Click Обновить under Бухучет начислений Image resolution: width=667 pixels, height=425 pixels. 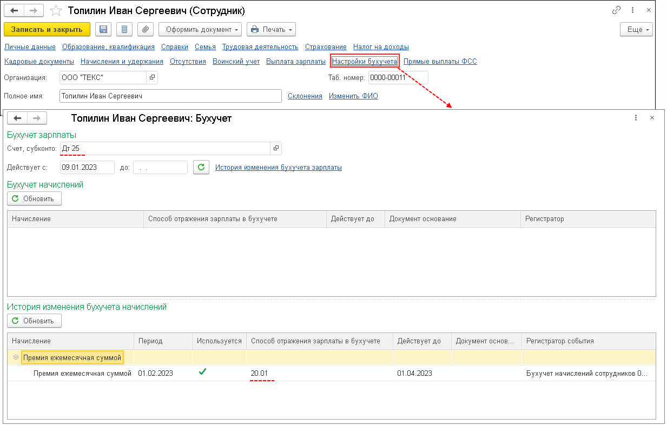pos(34,198)
